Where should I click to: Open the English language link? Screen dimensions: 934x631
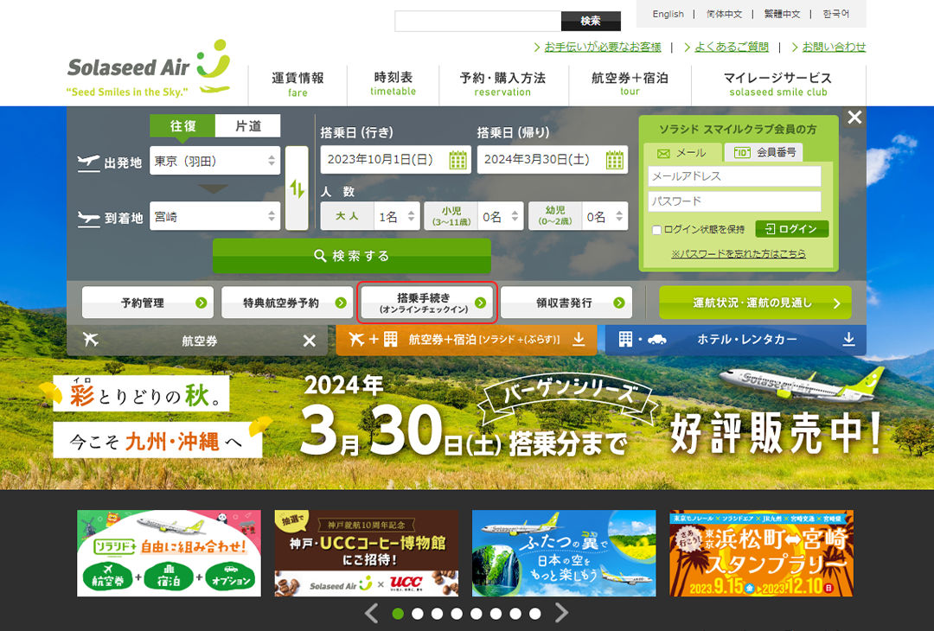tap(668, 14)
